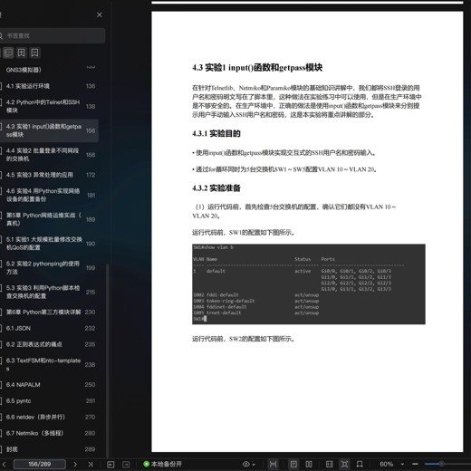
Task: Click page number 156 beside bookmark 4.3
Action: pyautogui.click(x=91, y=130)
